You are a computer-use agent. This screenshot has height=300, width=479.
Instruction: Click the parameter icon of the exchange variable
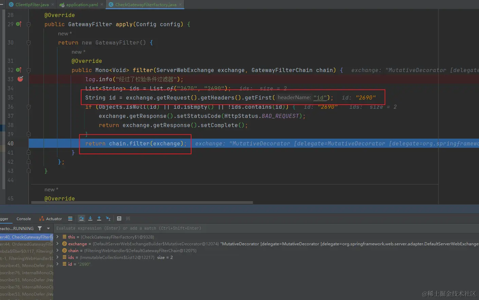click(65, 244)
